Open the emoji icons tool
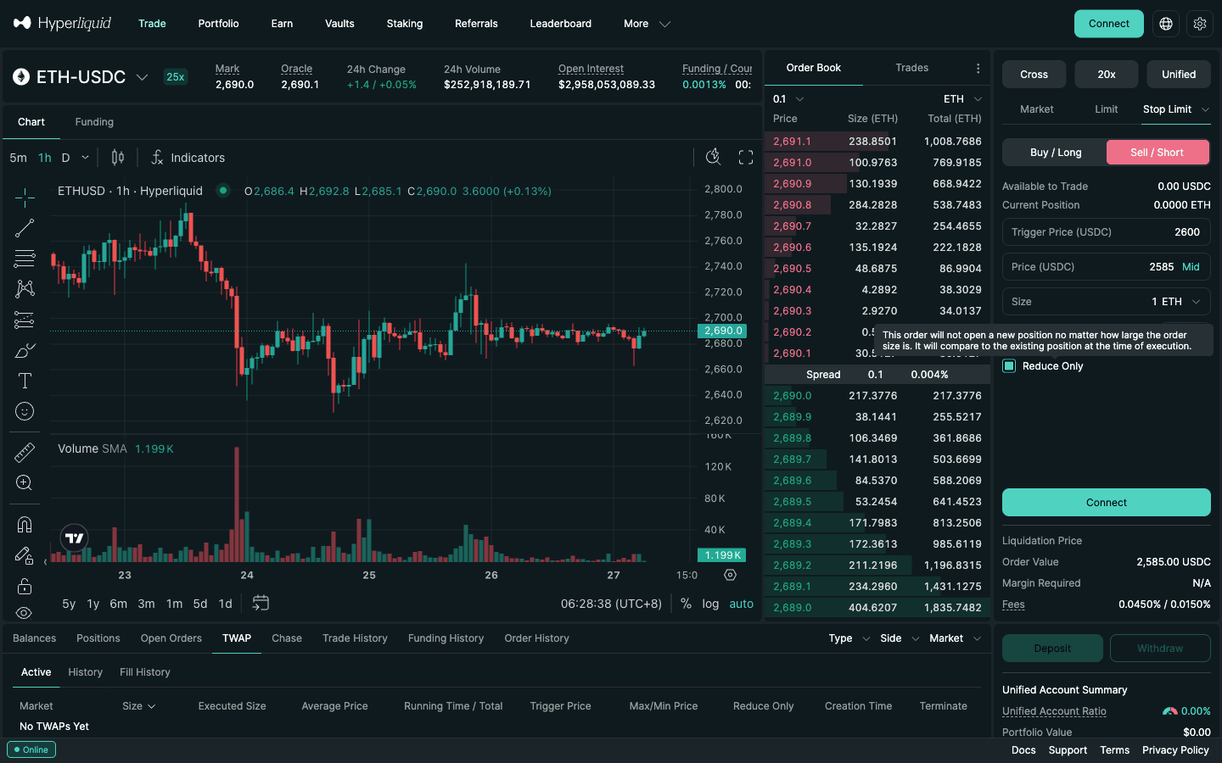Viewport: 1222px width, 763px height. point(25,411)
